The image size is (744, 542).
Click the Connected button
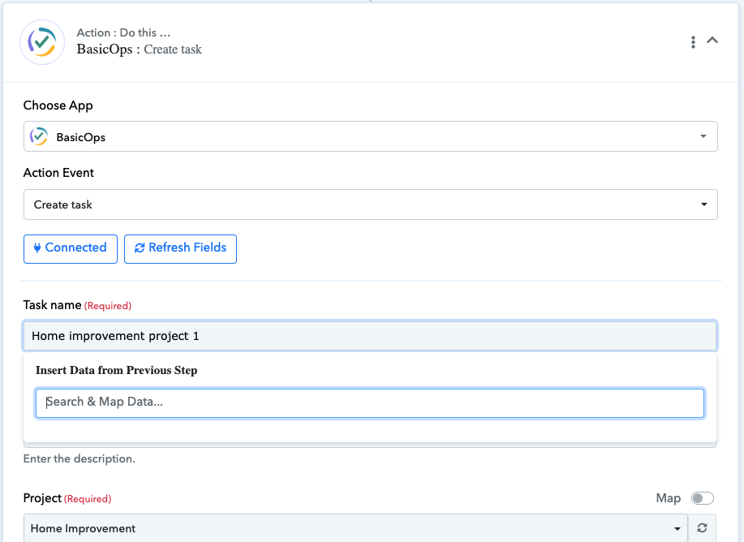[x=70, y=248]
